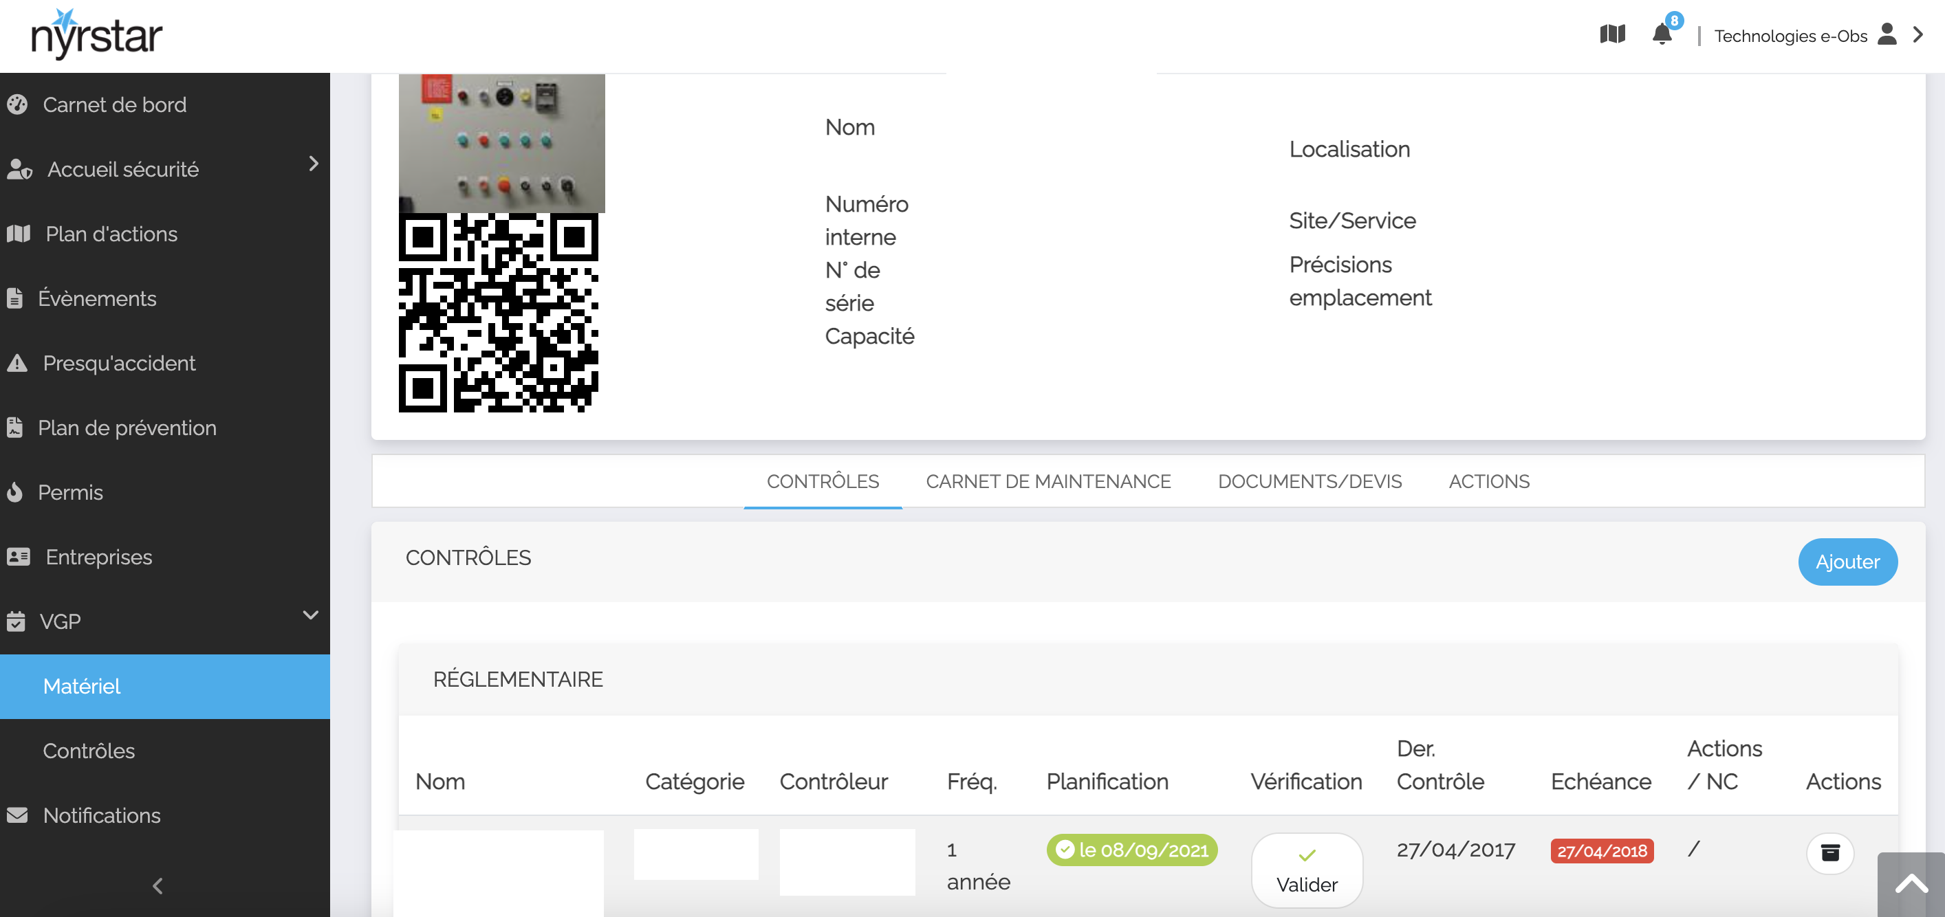This screenshot has height=917, width=1945.
Task: Click the Permis flame icon
Action: (x=14, y=492)
